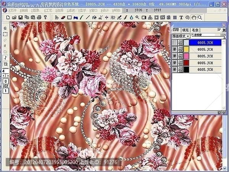Click the step-line tool in left sidebar
The image size is (229, 172).
pyautogui.click(x=6, y=58)
